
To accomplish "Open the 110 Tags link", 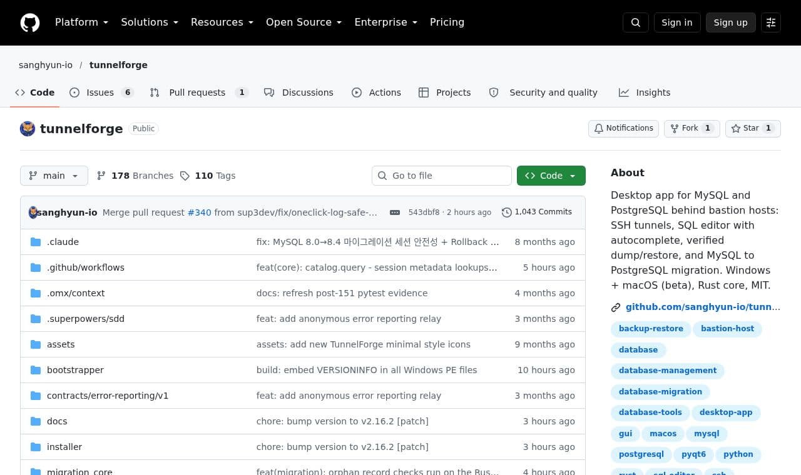I will point(208,176).
